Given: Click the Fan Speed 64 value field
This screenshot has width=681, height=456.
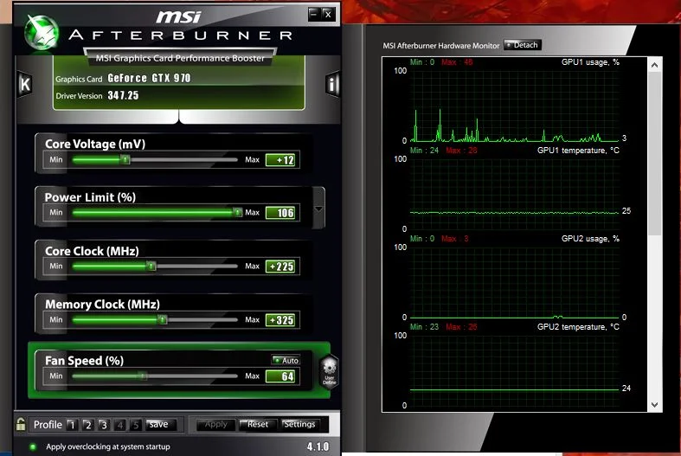Looking at the screenshot, I should coord(282,376).
